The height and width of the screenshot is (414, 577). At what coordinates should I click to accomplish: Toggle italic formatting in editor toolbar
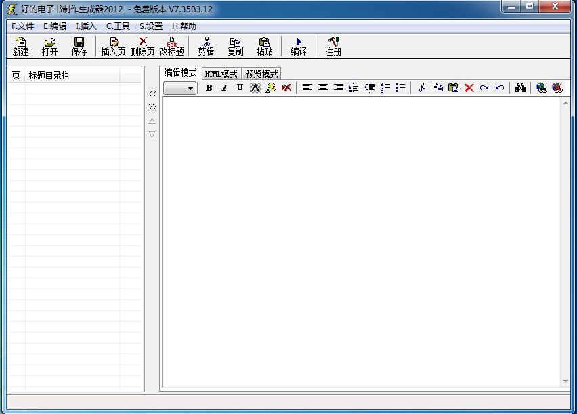click(x=224, y=88)
